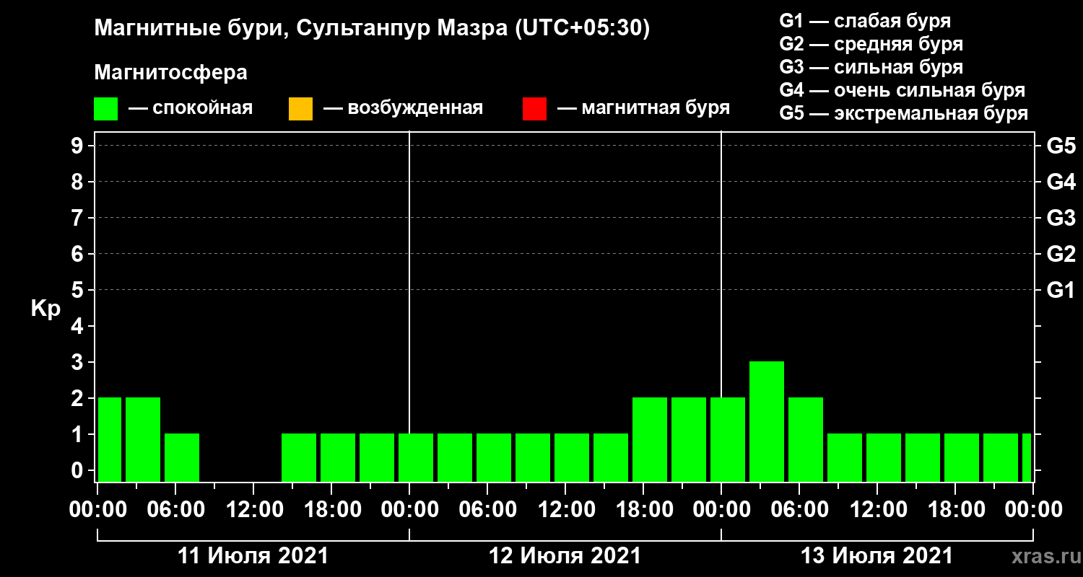Click 'G3 — сильная буря' legend line
The height and width of the screenshot is (577, 1083).
(x=871, y=67)
